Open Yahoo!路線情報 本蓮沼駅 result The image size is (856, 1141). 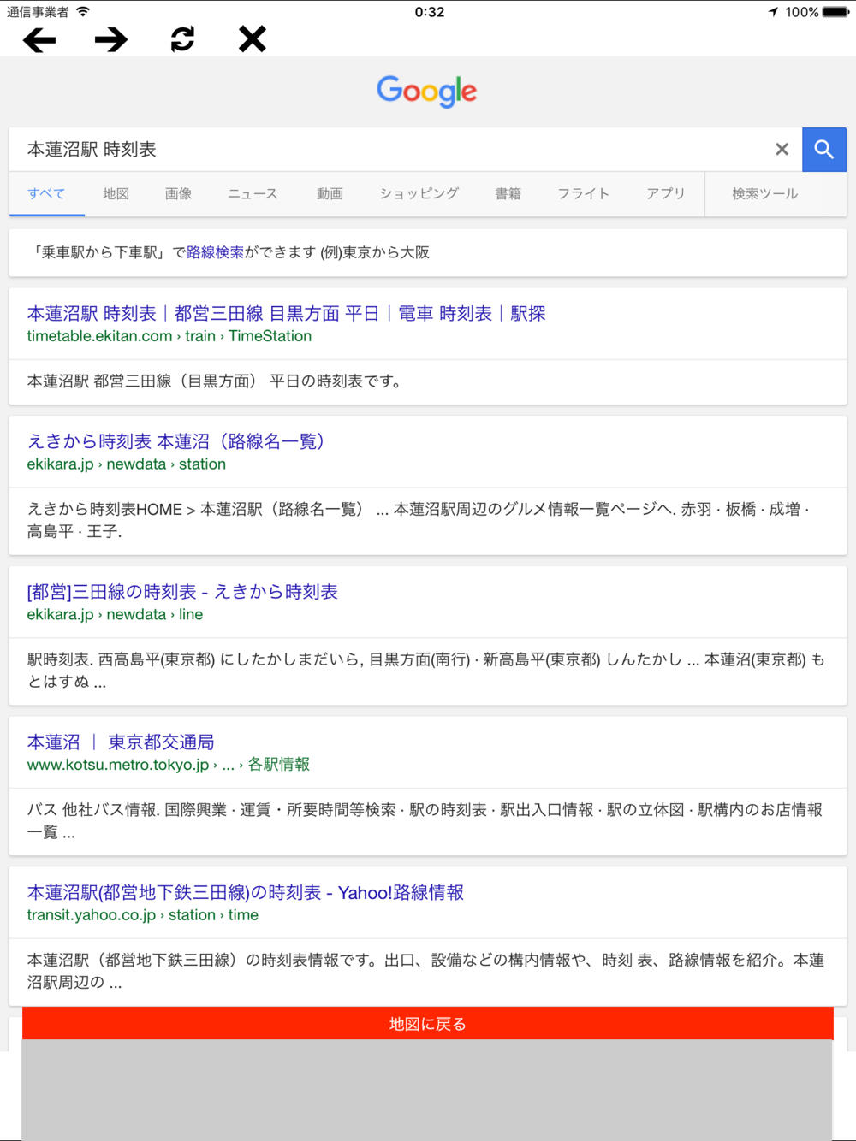245,893
